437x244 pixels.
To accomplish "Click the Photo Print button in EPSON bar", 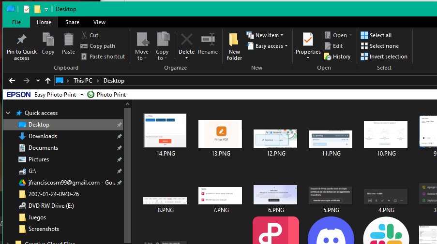I will [106, 95].
